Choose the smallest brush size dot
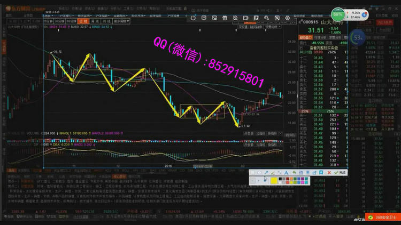Image resolution: width=401 pixels, height=225 pixels. click(252, 181)
